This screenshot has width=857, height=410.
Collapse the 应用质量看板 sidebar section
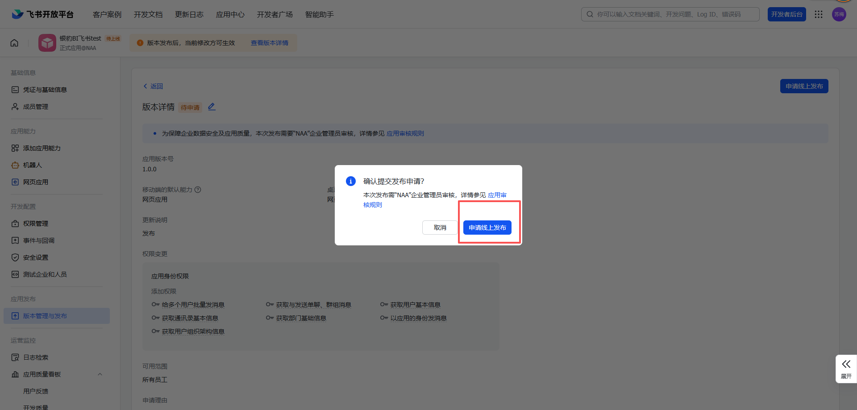coord(100,374)
